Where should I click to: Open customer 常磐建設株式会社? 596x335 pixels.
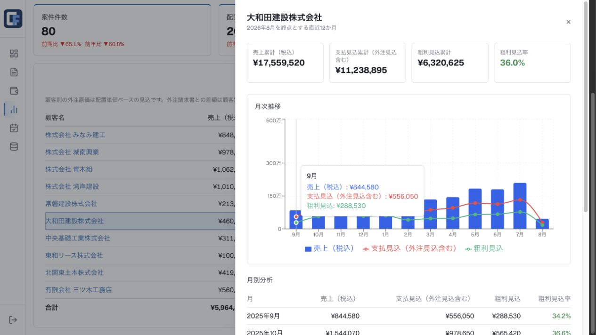(x=71, y=204)
